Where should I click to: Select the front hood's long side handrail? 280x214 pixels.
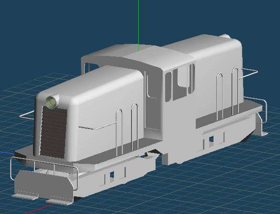pos(97,126)
